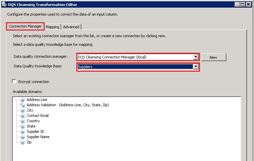
Task: Open the Advanced tab
Action: click(71, 27)
